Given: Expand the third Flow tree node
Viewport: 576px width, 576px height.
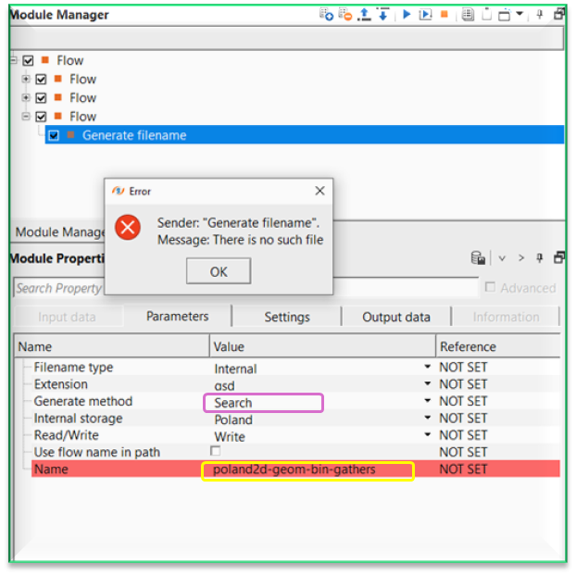Looking at the screenshot, I should [x=26, y=97].
